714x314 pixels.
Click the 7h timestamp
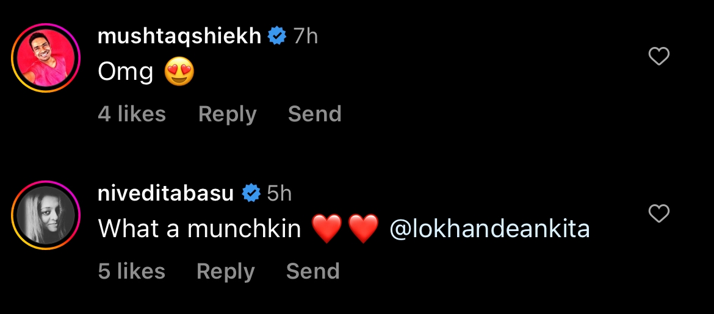305,37
